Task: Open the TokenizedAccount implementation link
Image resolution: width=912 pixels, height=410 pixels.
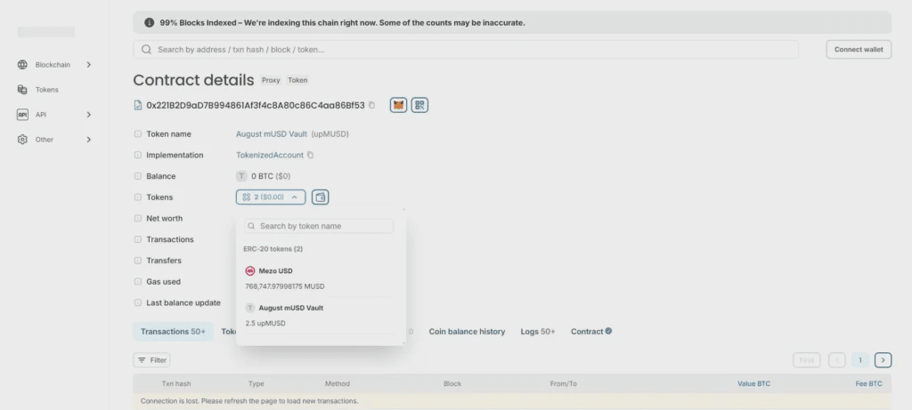Action: click(x=270, y=155)
